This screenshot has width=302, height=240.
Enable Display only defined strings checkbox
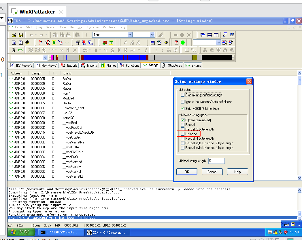coord(183,95)
